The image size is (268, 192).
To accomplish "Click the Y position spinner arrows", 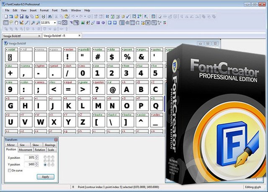I will (37, 164).
